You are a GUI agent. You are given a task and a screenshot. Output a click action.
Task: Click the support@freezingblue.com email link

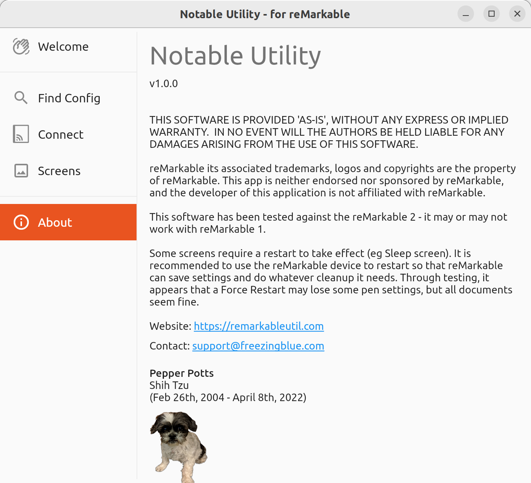click(258, 346)
